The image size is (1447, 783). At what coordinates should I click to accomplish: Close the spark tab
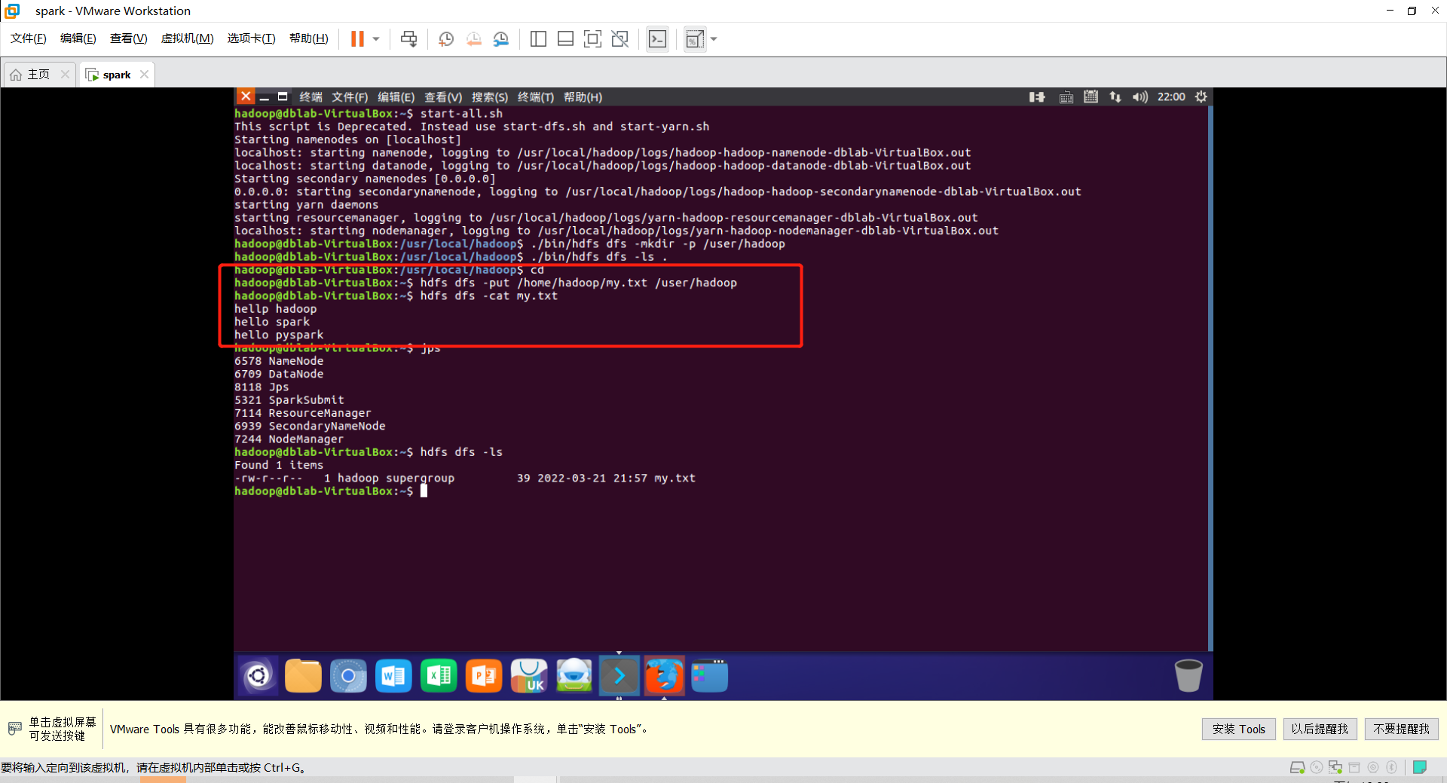(x=144, y=74)
